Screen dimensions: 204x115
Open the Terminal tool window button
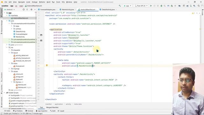tap(29, 111)
